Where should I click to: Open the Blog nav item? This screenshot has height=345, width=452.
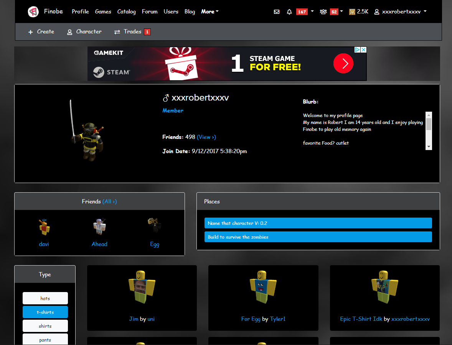click(190, 12)
